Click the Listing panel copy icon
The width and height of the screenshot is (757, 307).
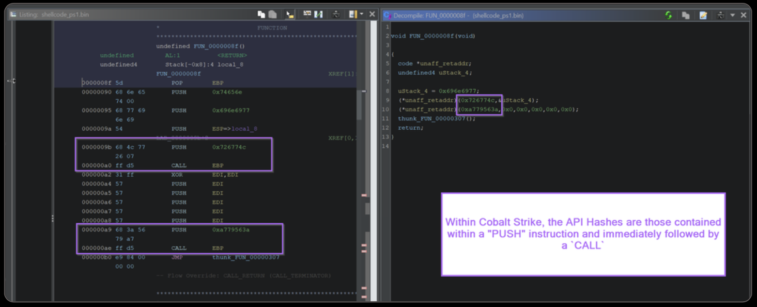click(x=262, y=15)
